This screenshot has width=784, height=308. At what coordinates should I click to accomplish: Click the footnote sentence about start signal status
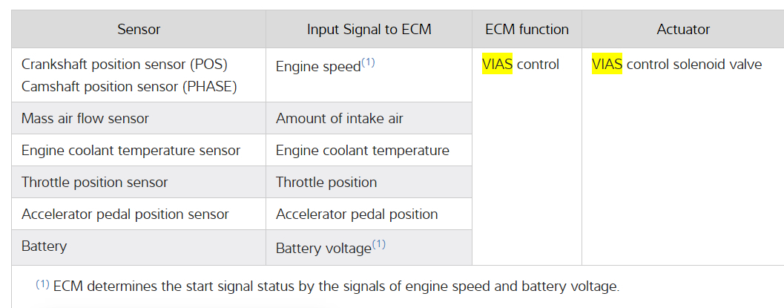point(336,286)
